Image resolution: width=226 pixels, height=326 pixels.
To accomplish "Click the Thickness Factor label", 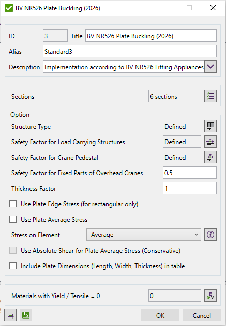I will coord(34,189).
